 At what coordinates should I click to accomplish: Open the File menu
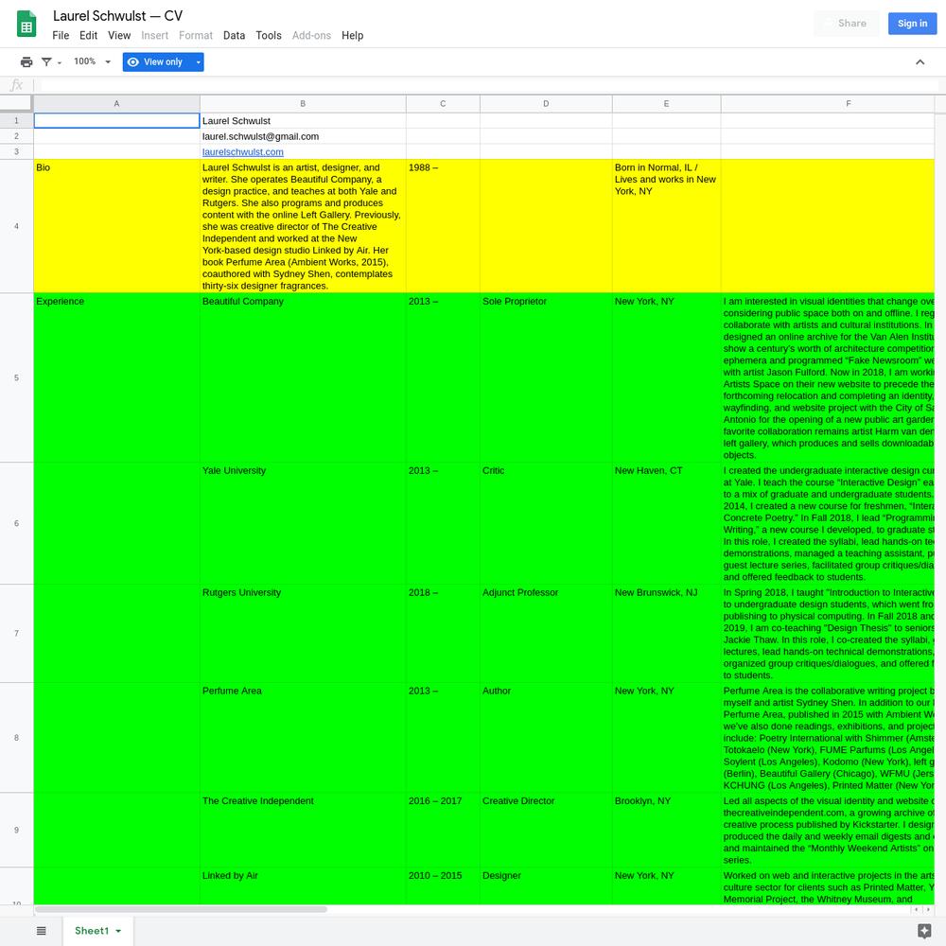(x=61, y=36)
